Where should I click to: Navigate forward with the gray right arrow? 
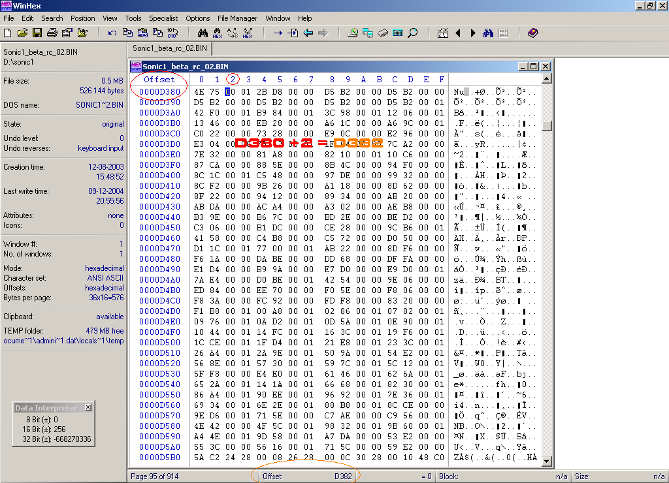[323, 33]
